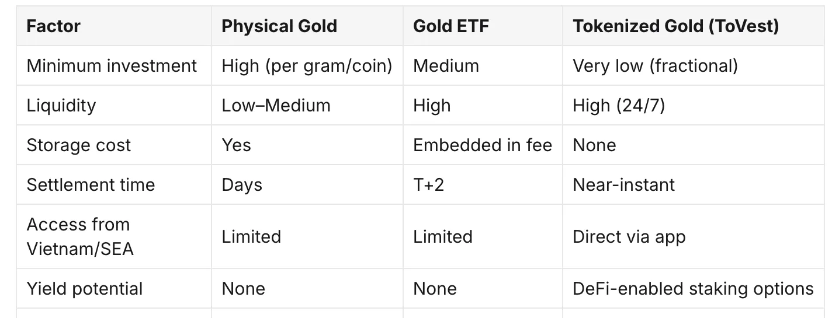
Task: Click the Minimum investment row label
Action: click(x=112, y=65)
